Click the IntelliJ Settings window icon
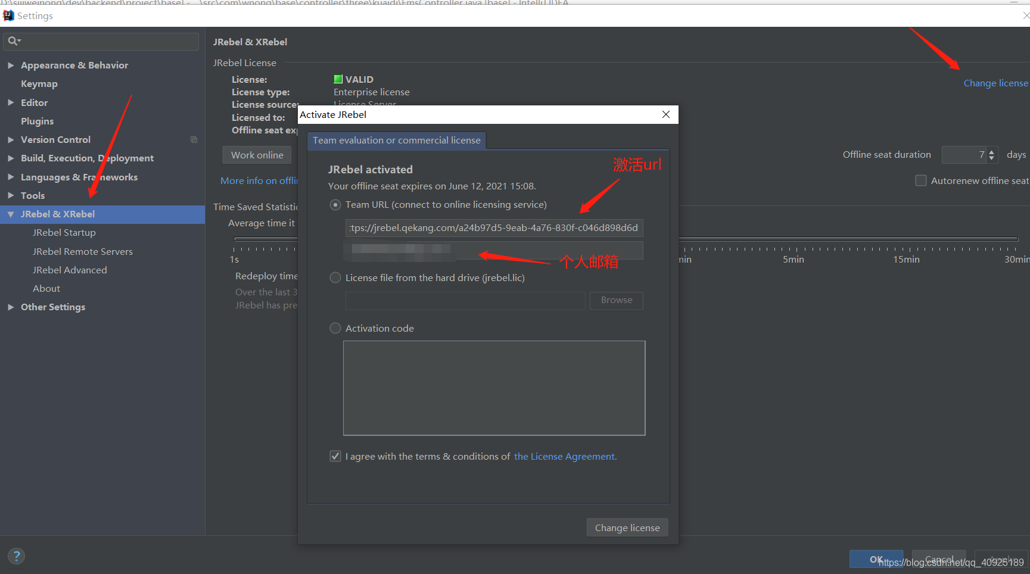The width and height of the screenshot is (1030, 574). click(8, 15)
